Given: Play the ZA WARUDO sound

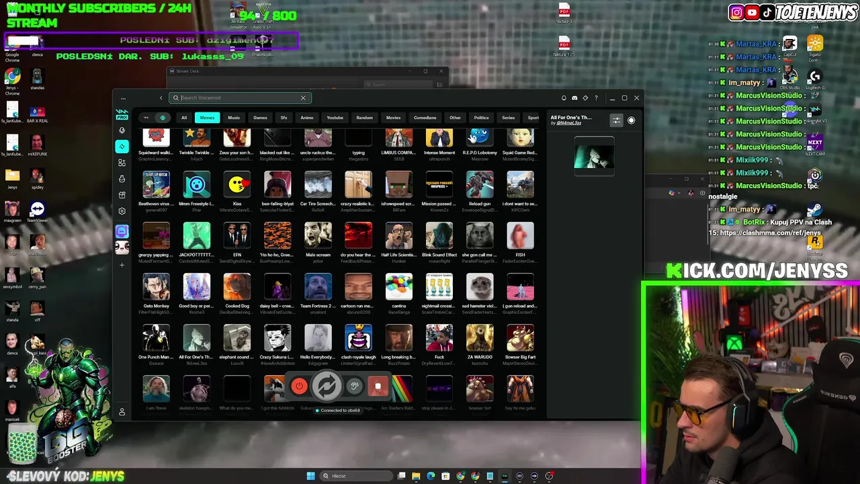Looking at the screenshot, I should (x=480, y=337).
